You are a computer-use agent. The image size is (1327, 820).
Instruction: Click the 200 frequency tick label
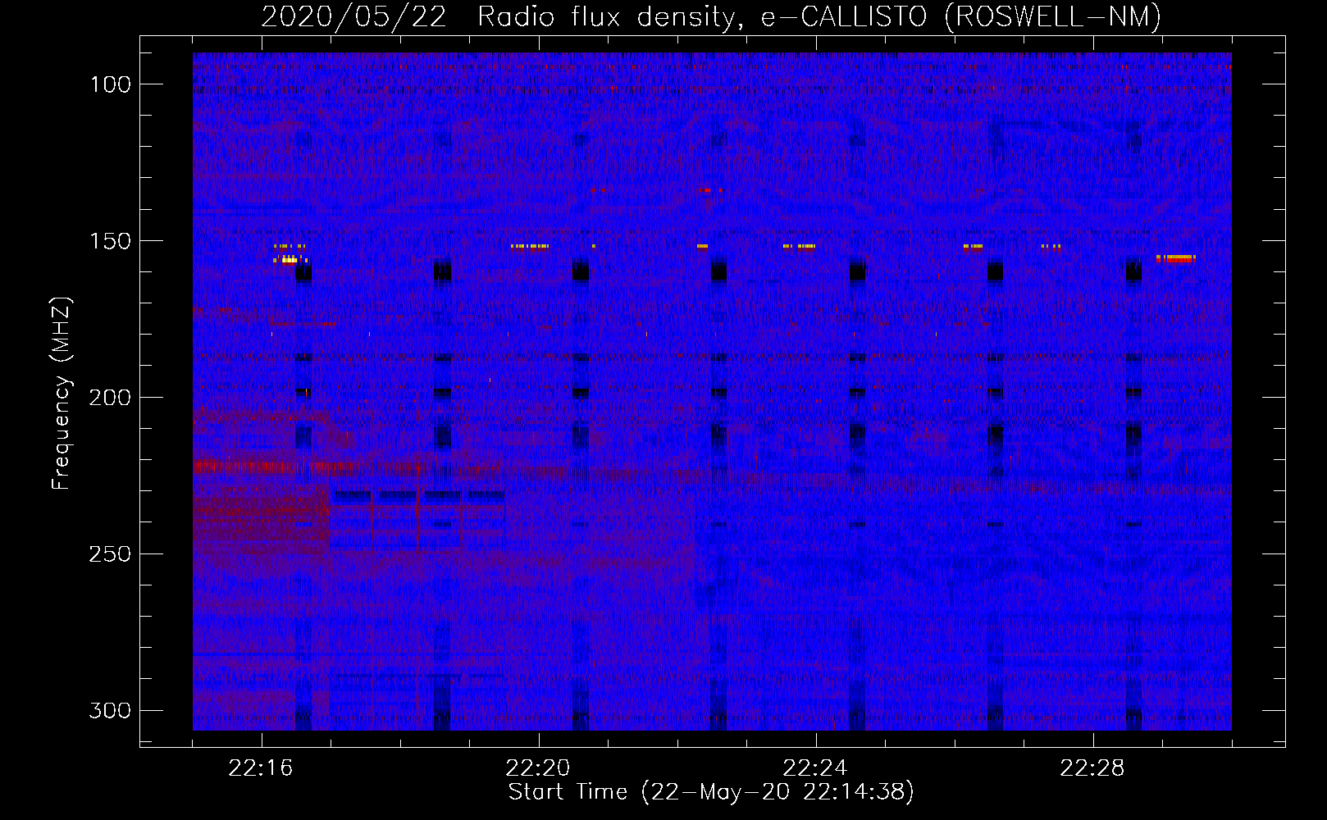pyautogui.click(x=109, y=398)
